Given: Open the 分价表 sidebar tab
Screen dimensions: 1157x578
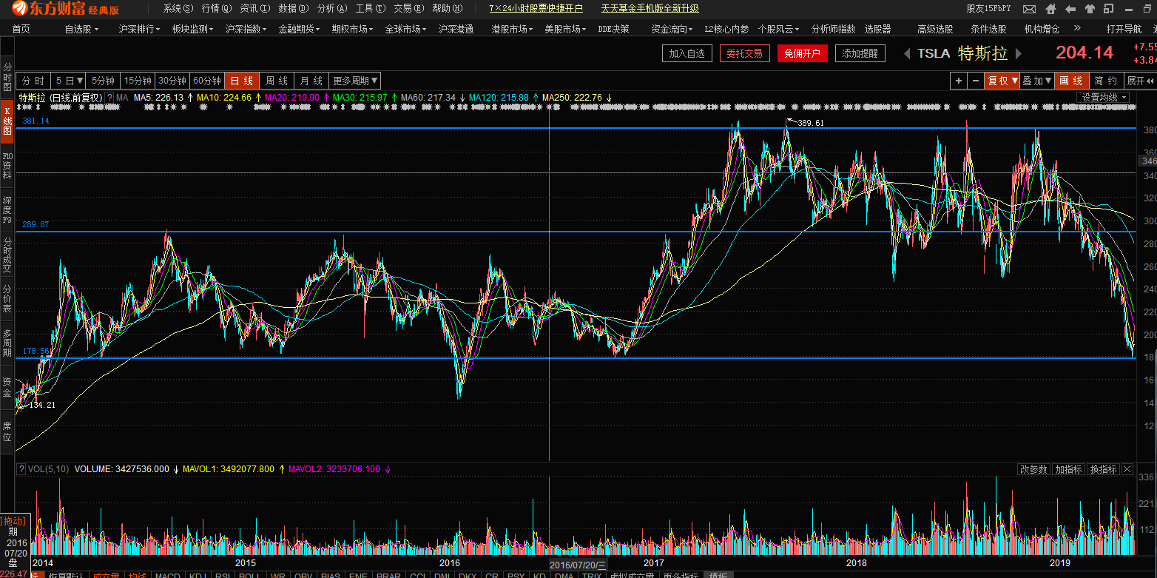Looking at the screenshot, I should (x=7, y=299).
